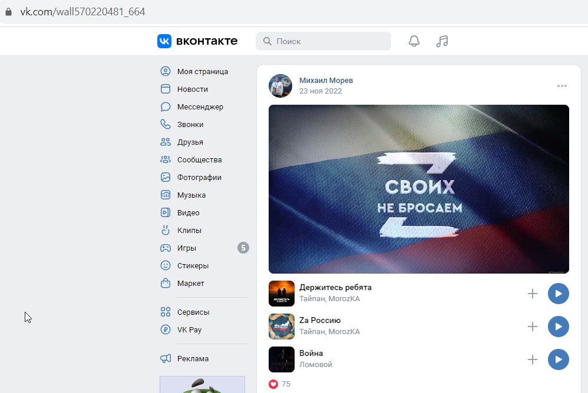This screenshot has height=393, width=588.
Task: Click the search magnifier icon
Action: [x=267, y=41]
